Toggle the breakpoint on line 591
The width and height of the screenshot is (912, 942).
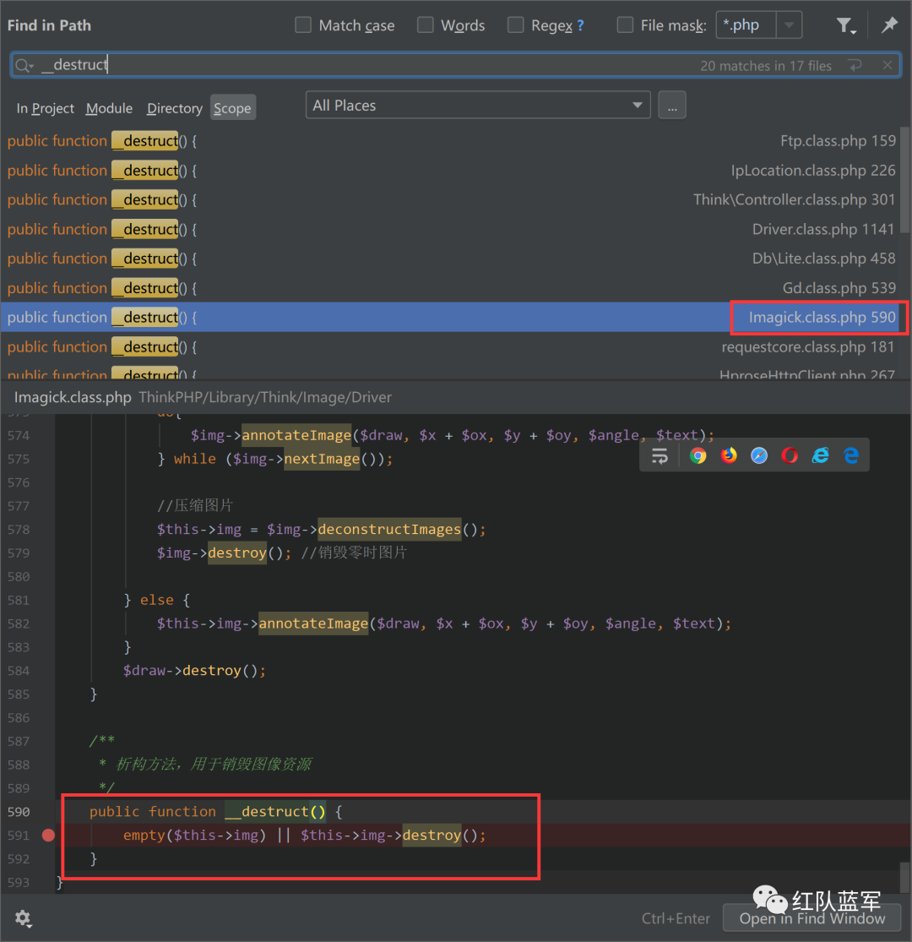tap(49, 835)
